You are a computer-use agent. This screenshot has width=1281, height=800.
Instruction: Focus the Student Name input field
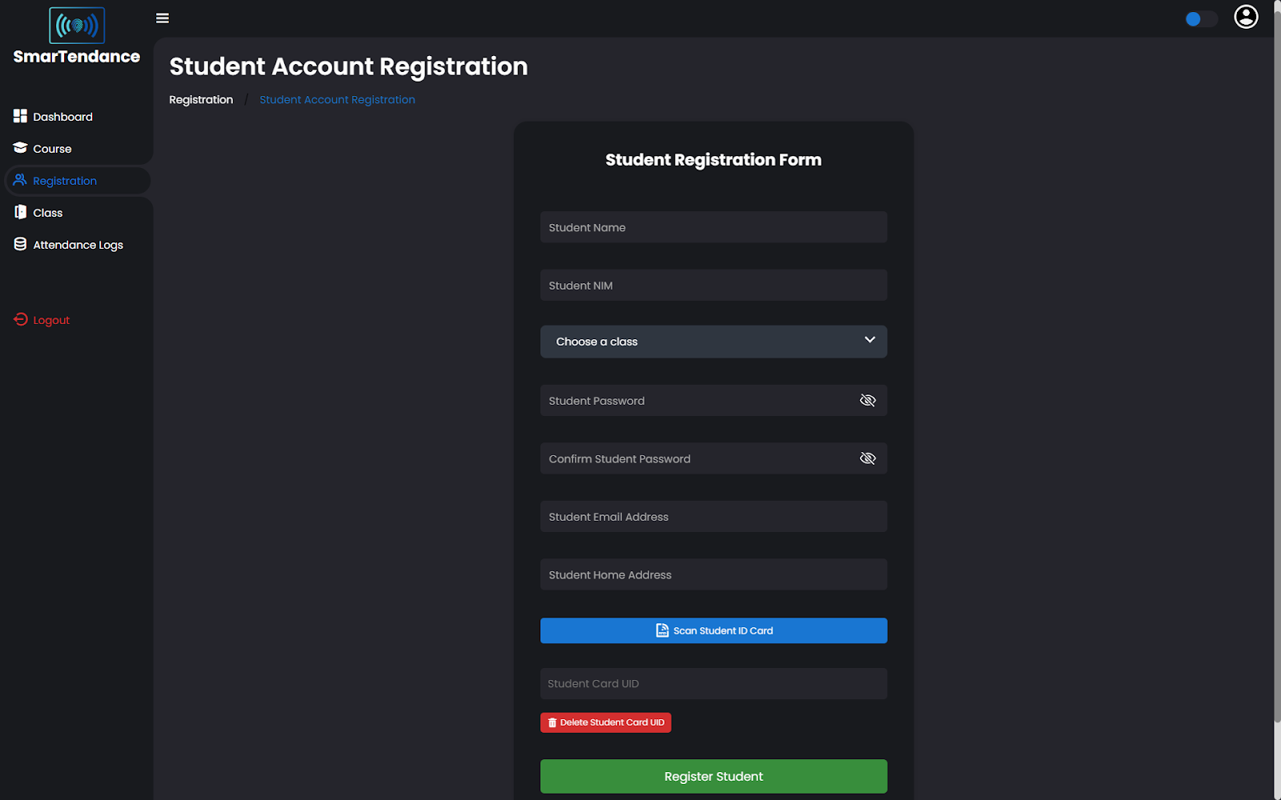click(x=713, y=227)
